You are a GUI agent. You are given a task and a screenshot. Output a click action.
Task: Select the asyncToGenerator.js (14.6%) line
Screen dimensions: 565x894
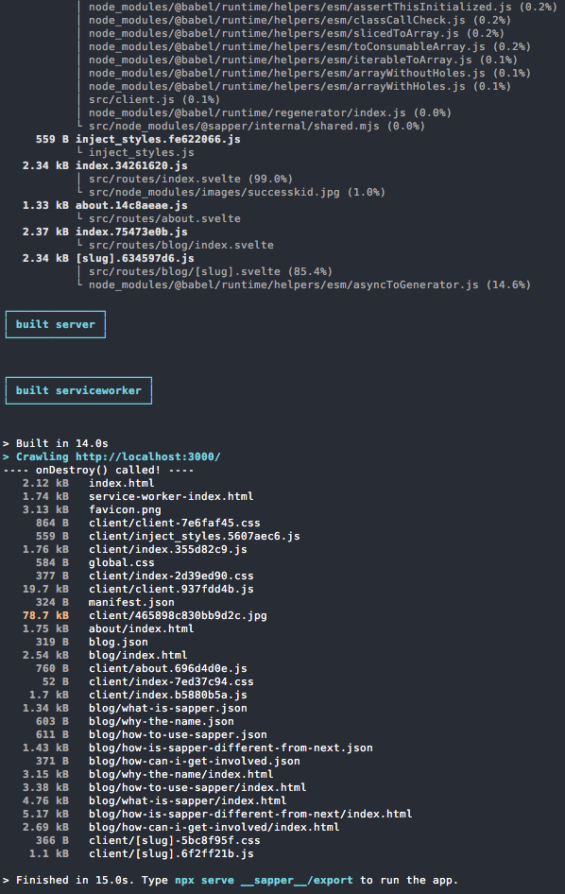[x=310, y=284]
